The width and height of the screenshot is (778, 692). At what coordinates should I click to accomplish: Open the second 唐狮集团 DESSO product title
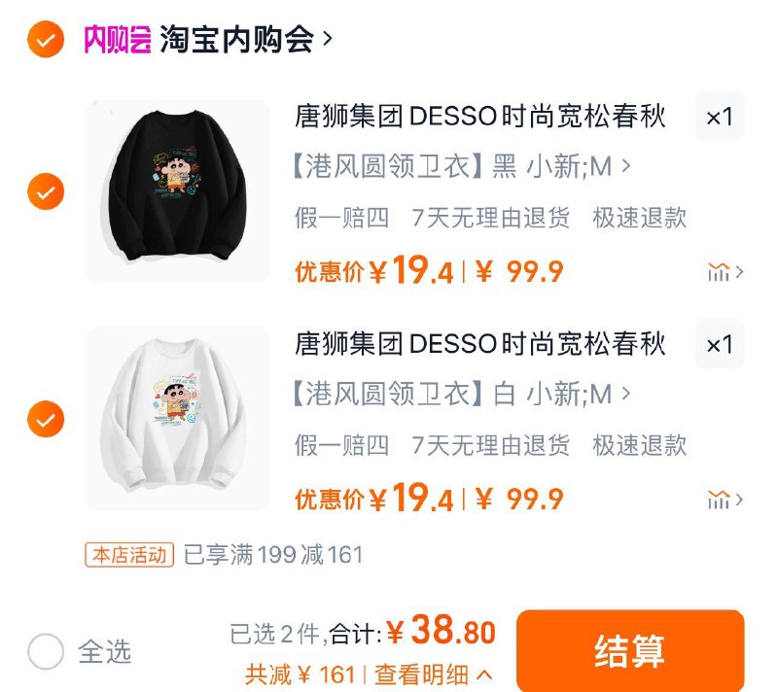[x=479, y=344]
